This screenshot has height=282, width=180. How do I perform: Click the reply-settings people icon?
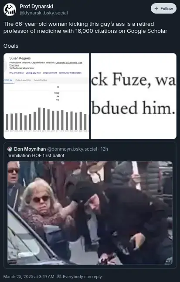tap(59, 277)
